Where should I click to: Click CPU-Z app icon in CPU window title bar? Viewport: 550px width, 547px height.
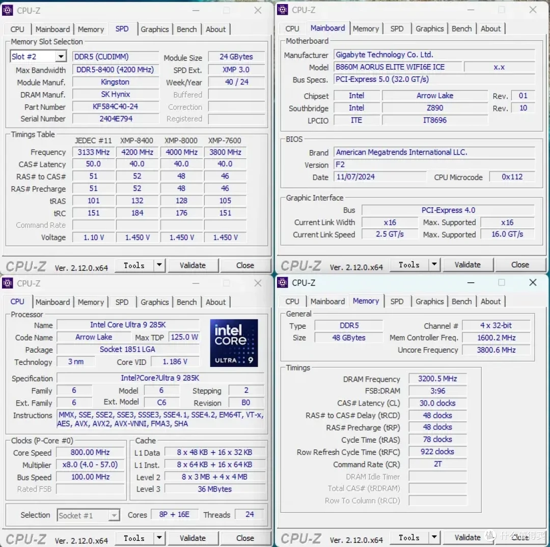pyautogui.click(x=7, y=283)
